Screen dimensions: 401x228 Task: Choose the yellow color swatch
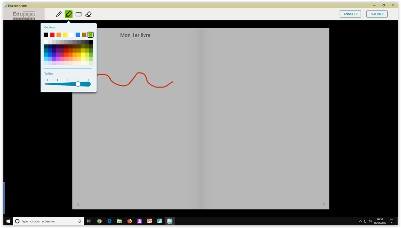[x=65, y=35]
